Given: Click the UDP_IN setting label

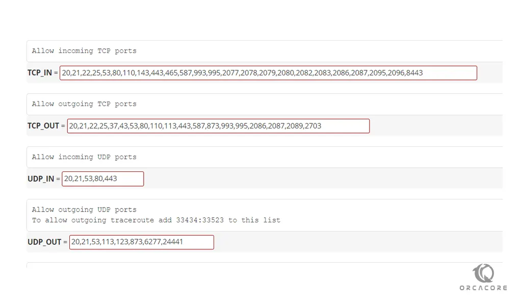Looking at the screenshot, I should pos(41,179).
